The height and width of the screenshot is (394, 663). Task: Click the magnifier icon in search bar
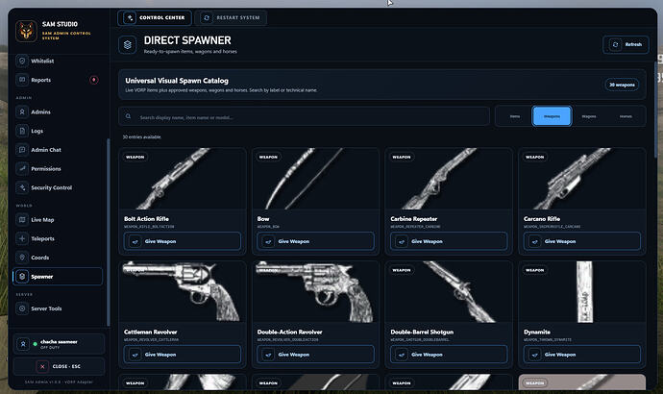pyautogui.click(x=128, y=116)
